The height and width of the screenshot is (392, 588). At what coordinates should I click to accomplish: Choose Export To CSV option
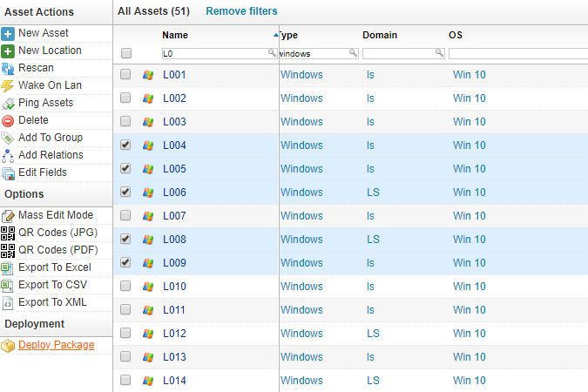click(x=52, y=285)
